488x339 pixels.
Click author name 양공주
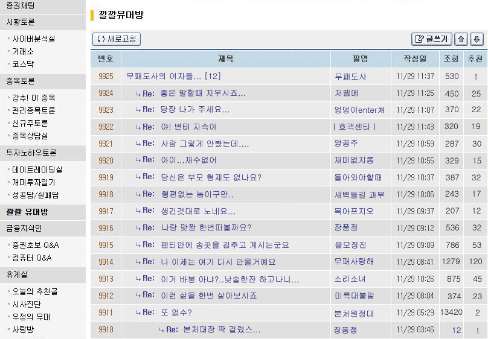[346, 144]
